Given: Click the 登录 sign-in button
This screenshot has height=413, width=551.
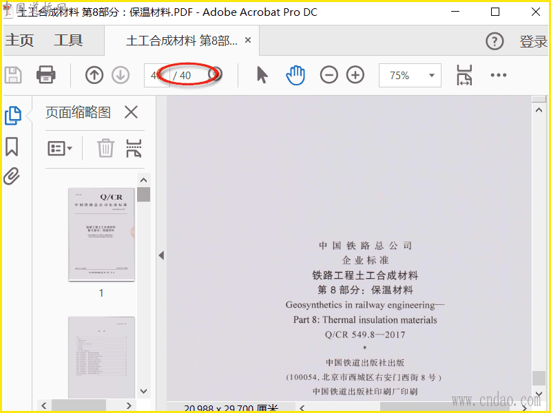Looking at the screenshot, I should [533, 41].
